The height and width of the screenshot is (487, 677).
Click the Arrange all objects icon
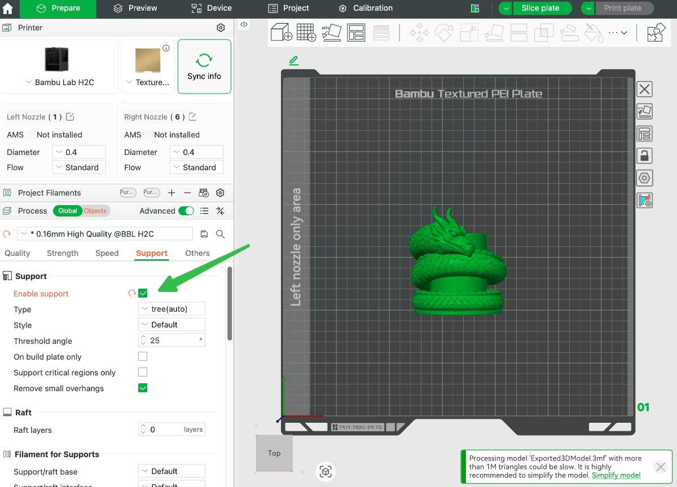[356, 32]
